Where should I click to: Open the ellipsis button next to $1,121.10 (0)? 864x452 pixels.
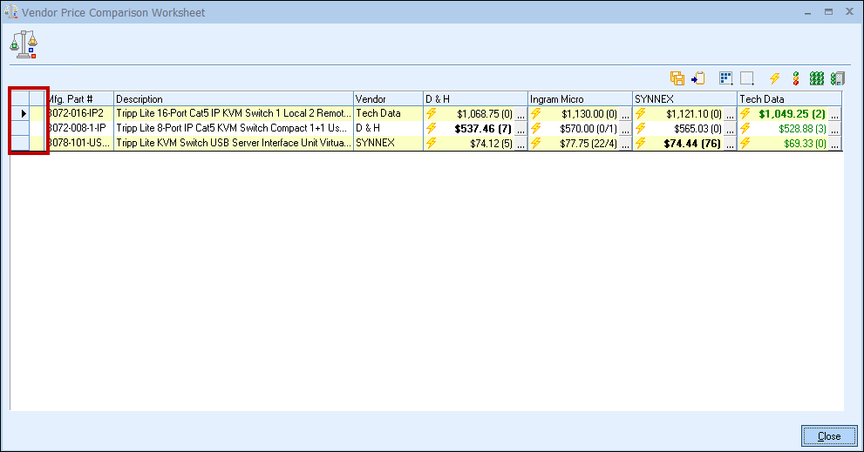point(730,114)
